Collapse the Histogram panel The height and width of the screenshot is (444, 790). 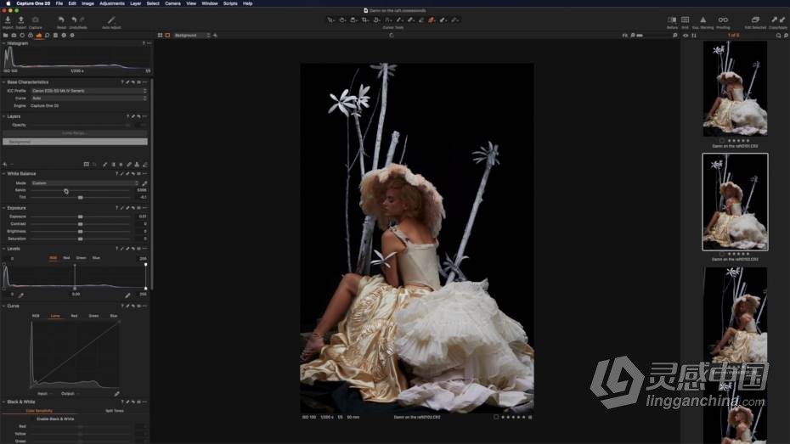coord(4,43)
